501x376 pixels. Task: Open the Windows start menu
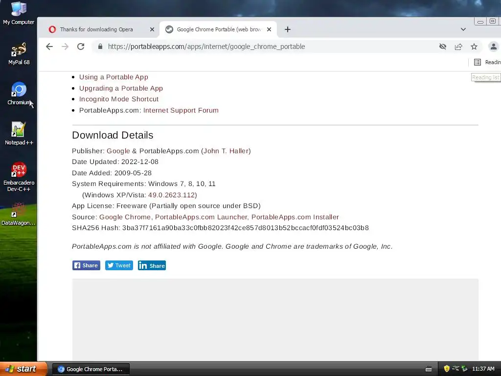(x=23, y=369)
